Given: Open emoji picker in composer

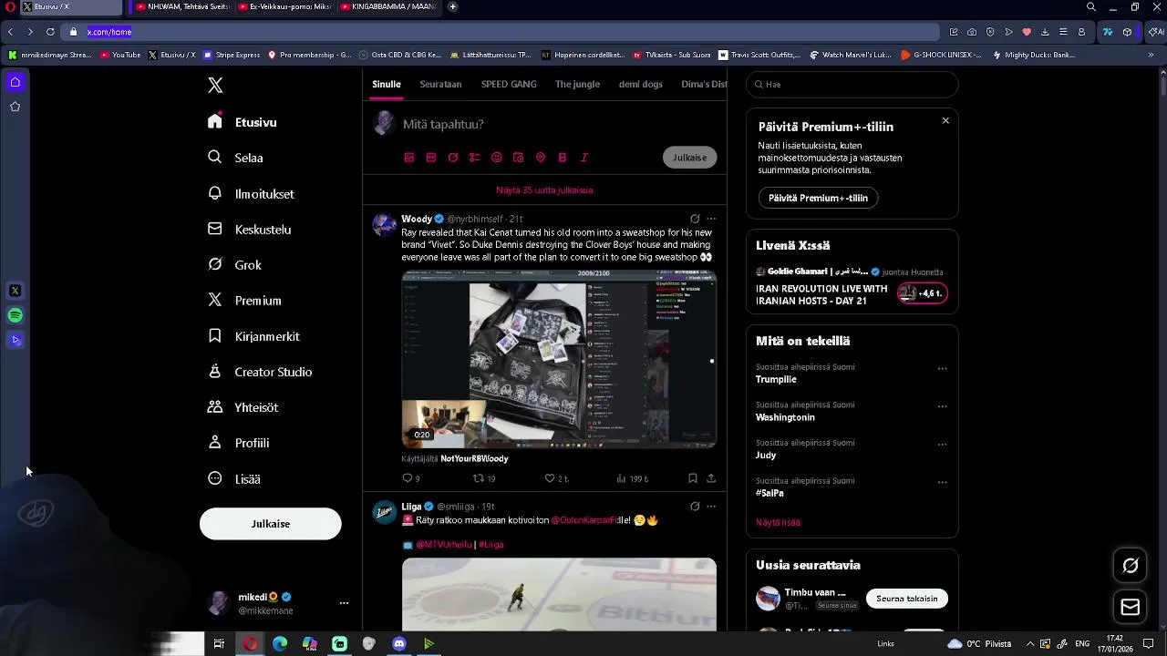Looking at the screenshot, I should point(497,158).
